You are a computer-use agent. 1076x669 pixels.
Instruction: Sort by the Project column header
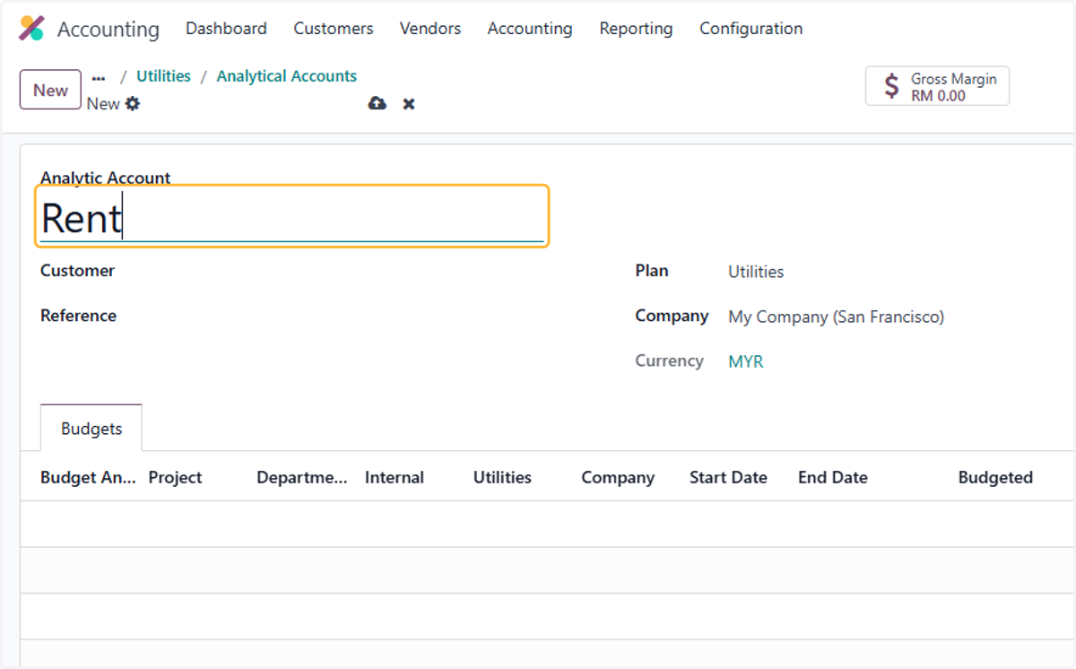pyautogui.click(x=175, y=477)
